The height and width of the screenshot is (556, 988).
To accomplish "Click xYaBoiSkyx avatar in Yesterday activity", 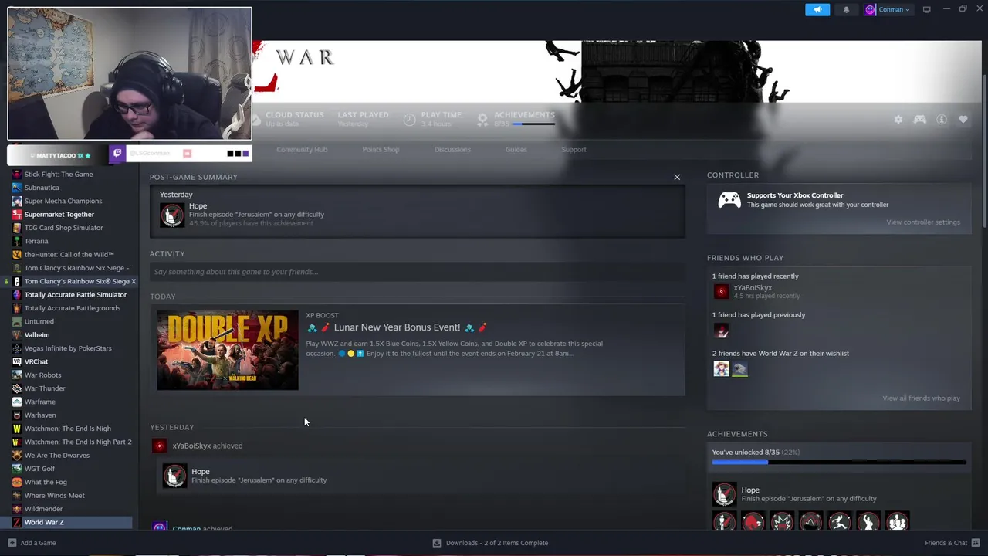I will point(159,446).
